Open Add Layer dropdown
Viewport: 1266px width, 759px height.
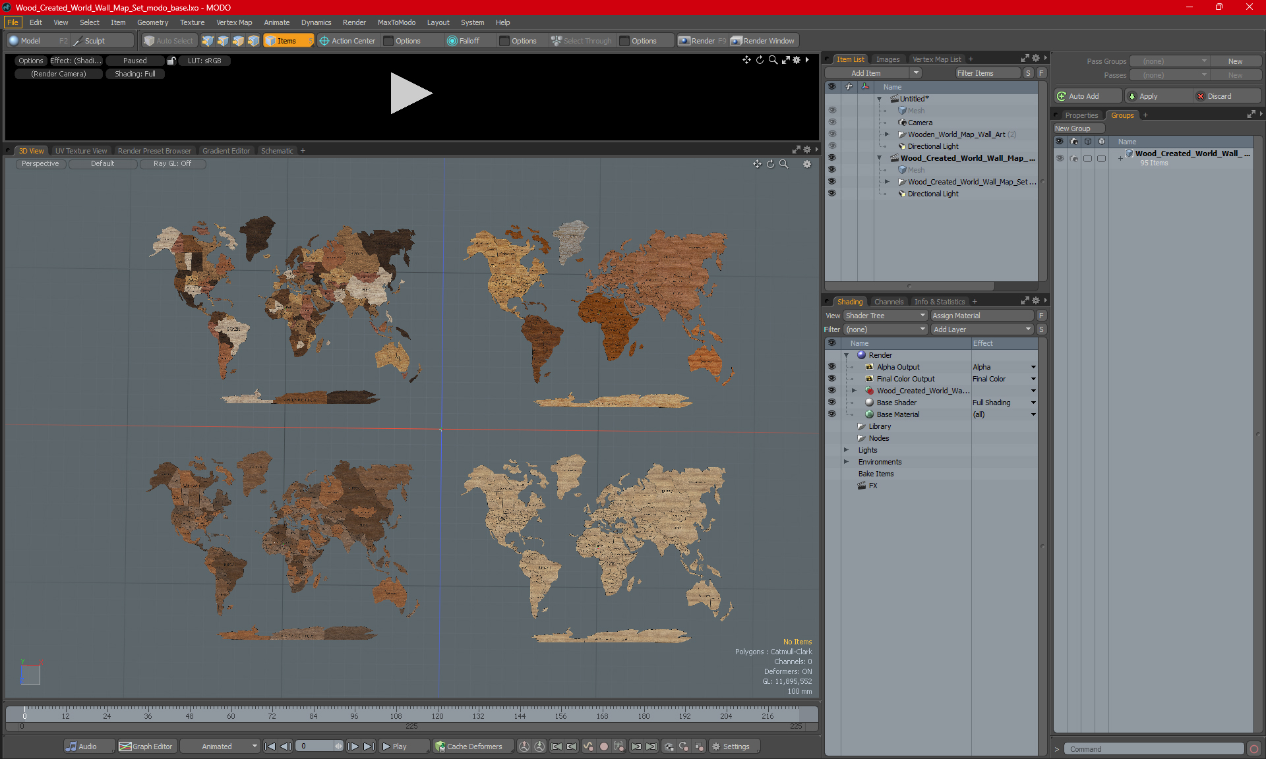982,329
